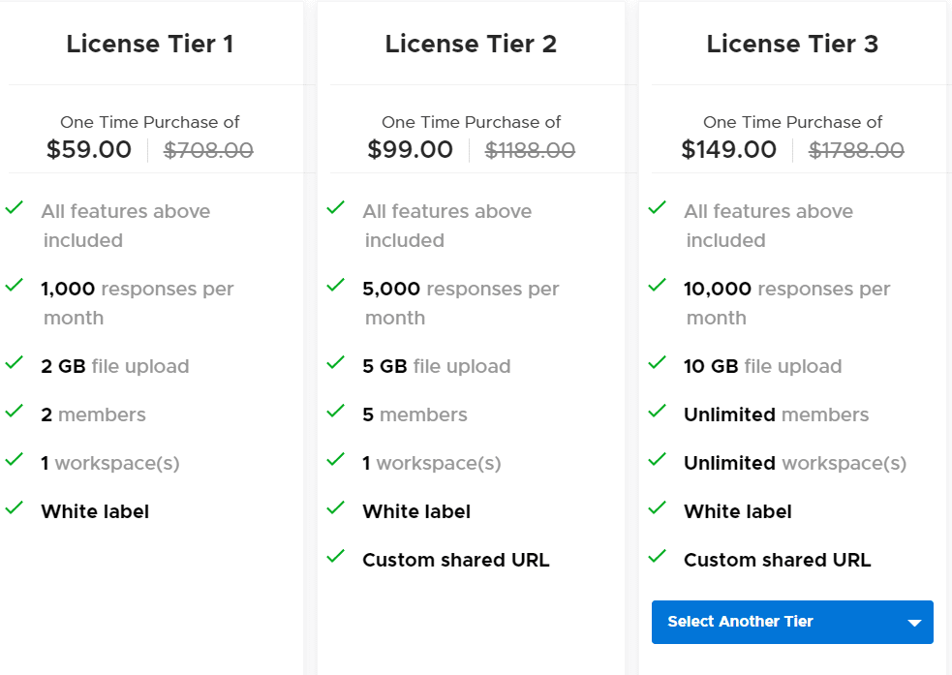Click the checkmark beside Tier 1 White label

pos(15,509)
